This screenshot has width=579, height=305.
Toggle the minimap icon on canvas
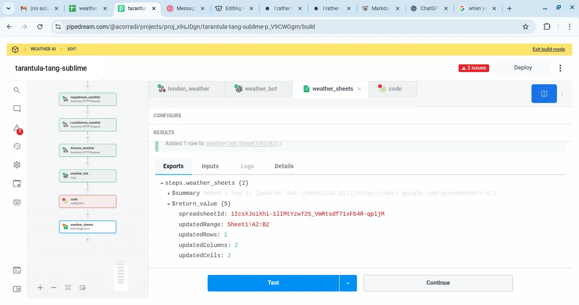(83, 288)
